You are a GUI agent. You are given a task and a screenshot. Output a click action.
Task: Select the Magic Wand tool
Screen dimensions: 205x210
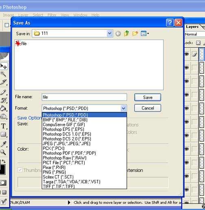point(3,74)
